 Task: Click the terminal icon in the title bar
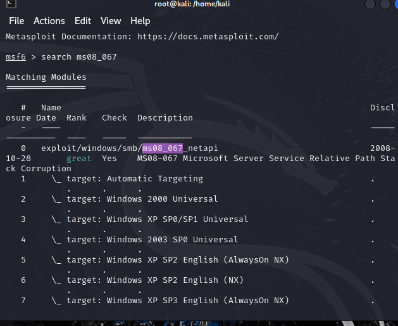click(5, 5)
